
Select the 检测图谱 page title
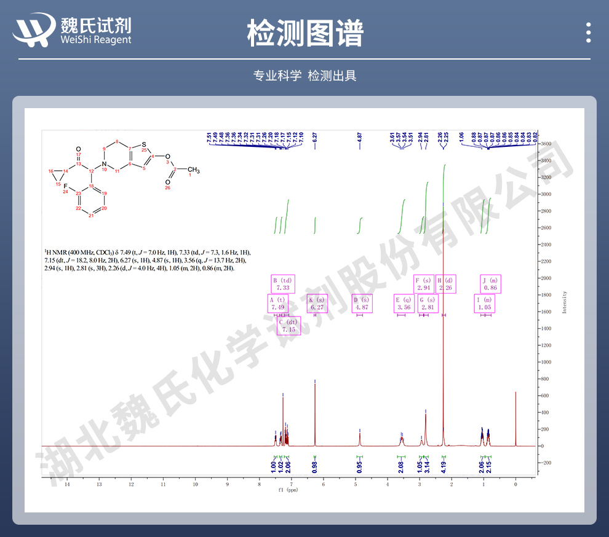coord(305,33)
